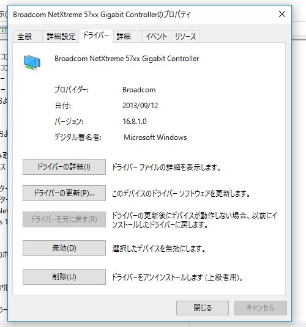Click the device name Broadcom NetXtreme 57xx Gigabit Controller
The height and width of the screenshot is (327, 306).
click(x=127, y=59)
